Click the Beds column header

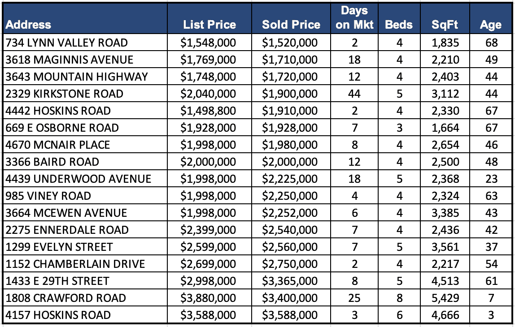398,25
